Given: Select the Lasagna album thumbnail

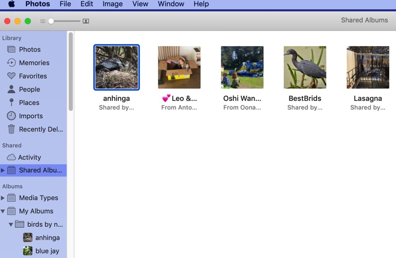Looking at the screenshot, I should click(x=368, y=68).
